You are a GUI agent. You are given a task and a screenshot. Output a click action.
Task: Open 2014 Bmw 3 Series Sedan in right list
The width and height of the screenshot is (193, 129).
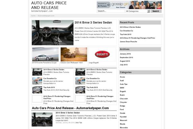pyautogui.click(x=97, y=70)
